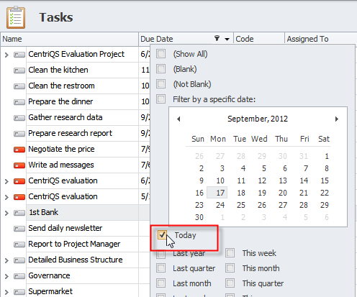Tick the Last quarter checkbox

tap(161, 268)
